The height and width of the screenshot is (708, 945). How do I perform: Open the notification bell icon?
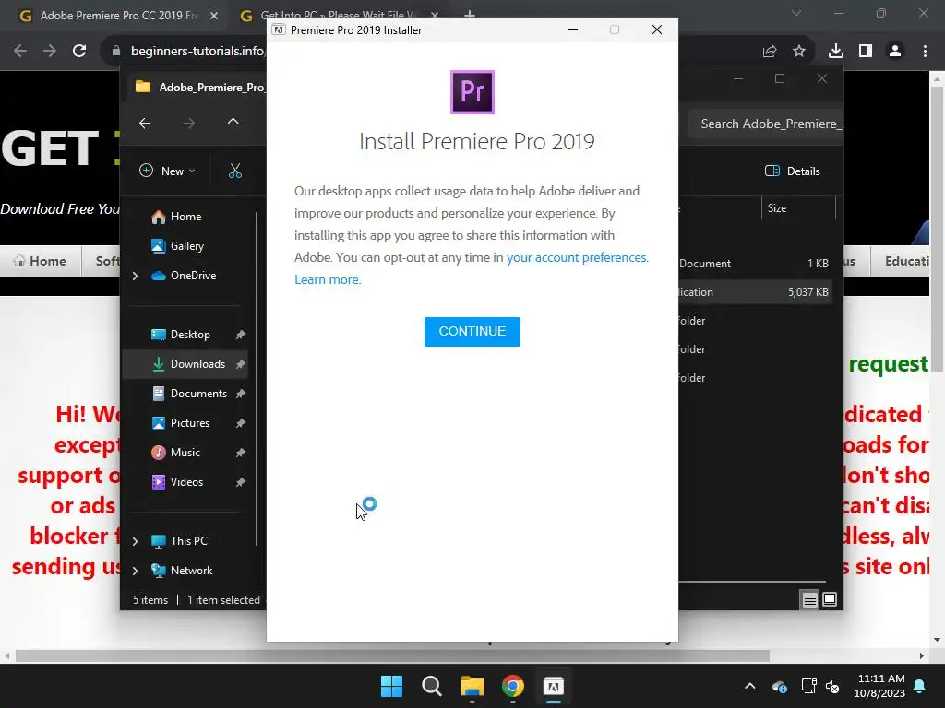point(920,686)
